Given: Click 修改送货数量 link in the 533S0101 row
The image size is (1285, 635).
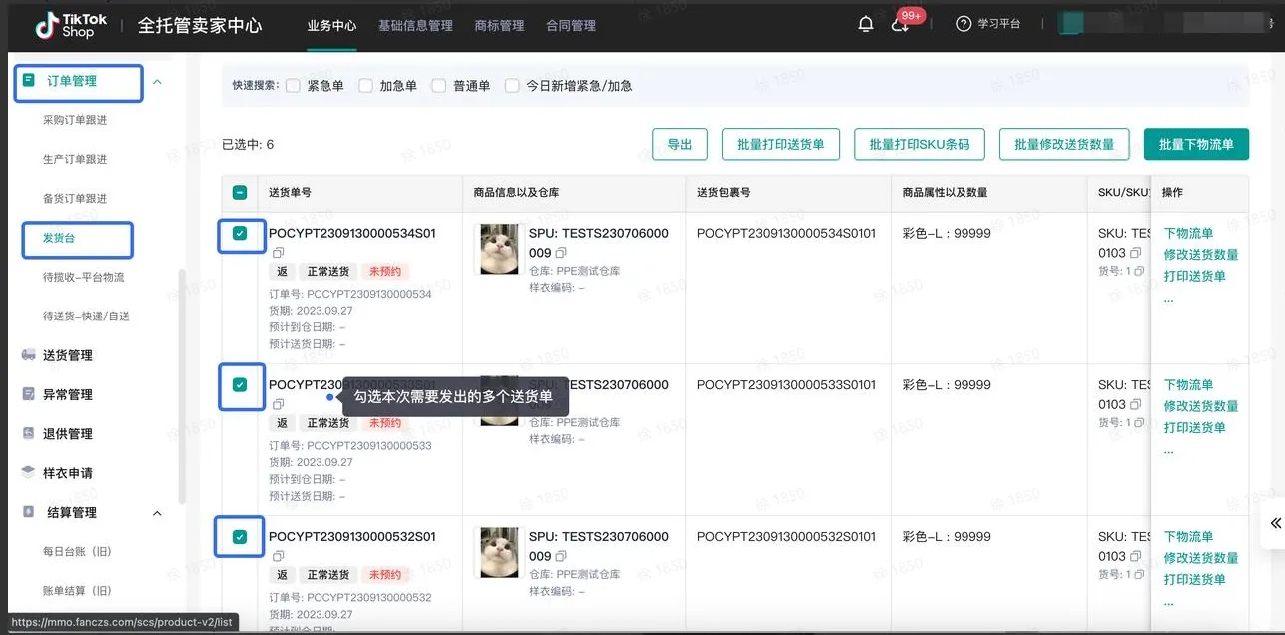Looking at the screenshot, I should [1201, 406].
